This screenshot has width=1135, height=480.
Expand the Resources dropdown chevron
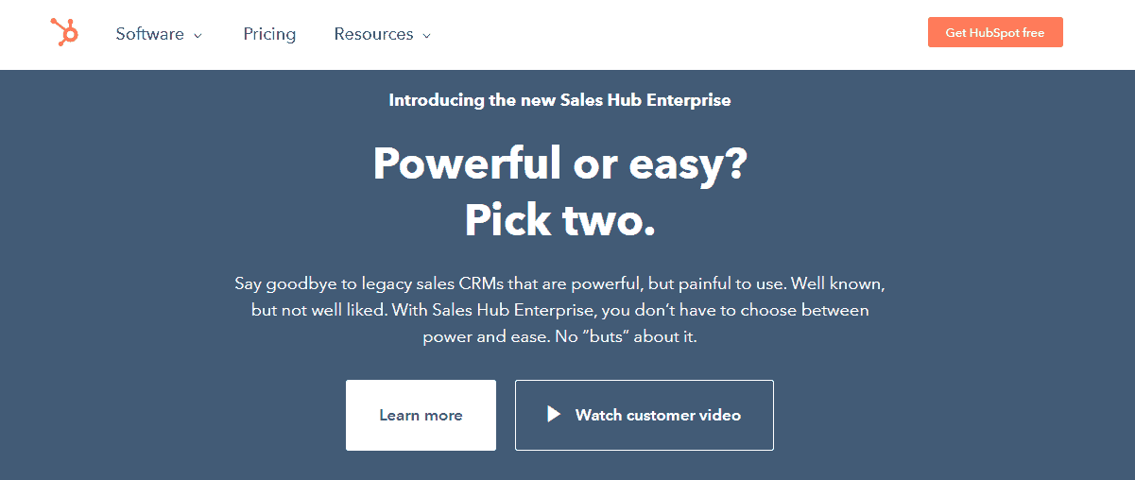coord(426,36)
